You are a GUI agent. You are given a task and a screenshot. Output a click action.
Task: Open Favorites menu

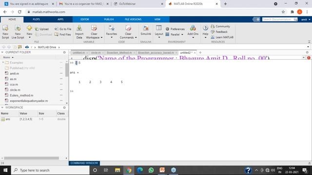click(x=112, y=32)
